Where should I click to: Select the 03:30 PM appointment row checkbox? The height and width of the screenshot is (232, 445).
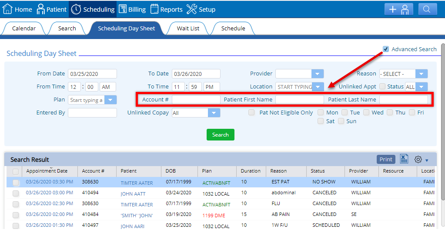16,183
